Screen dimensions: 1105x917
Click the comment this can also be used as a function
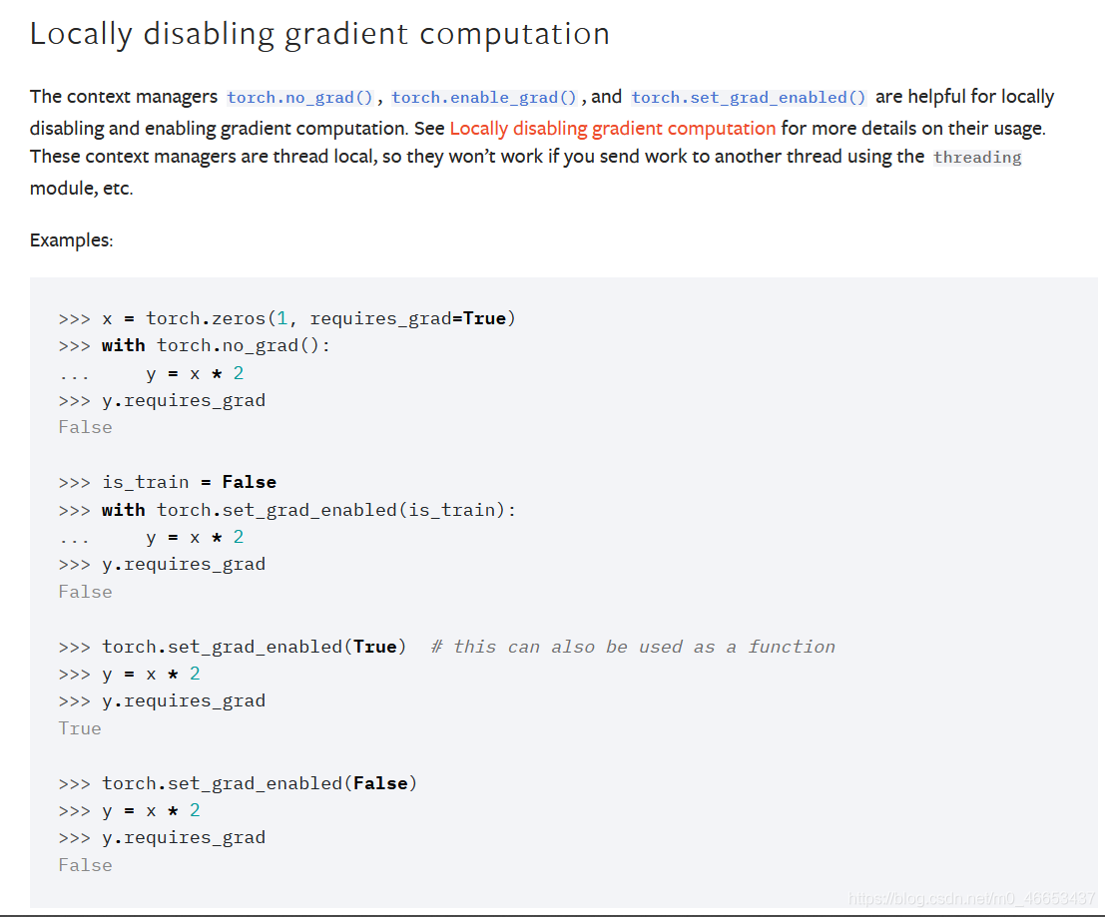click(633, 647)
